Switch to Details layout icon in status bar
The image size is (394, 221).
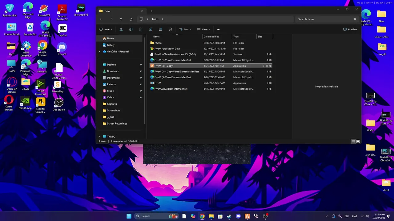(x=353, y=142)
